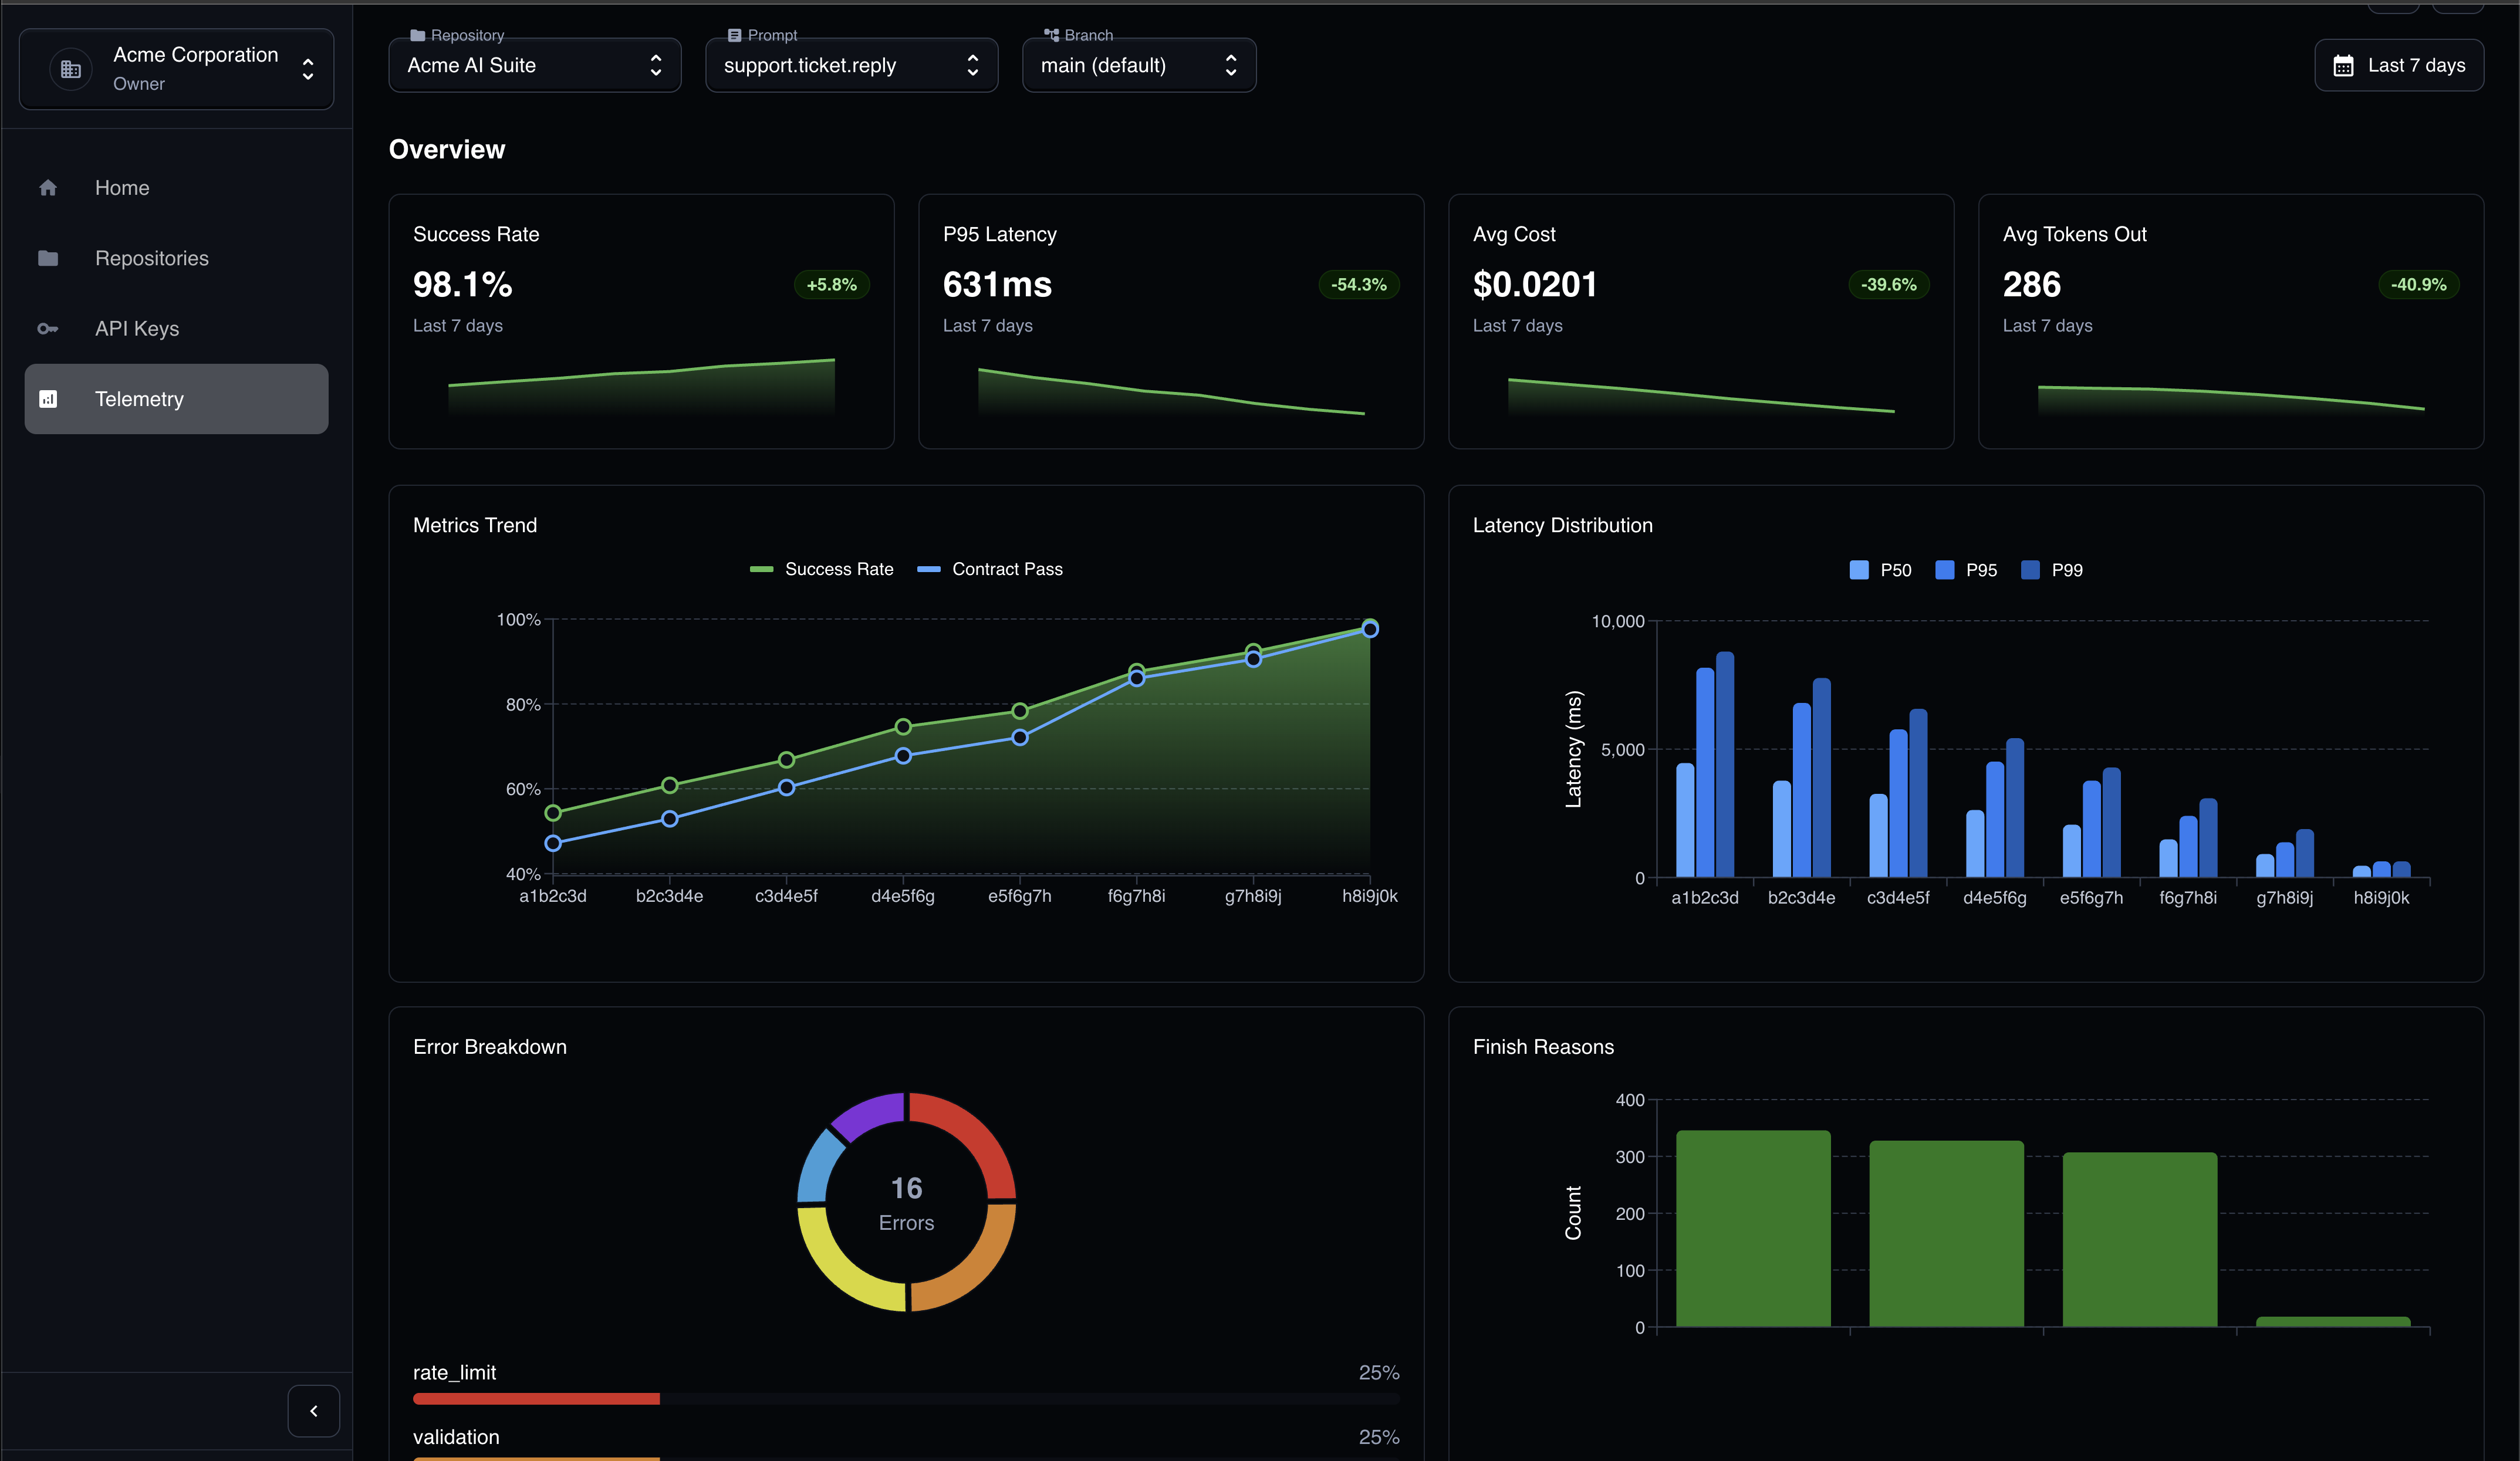The height and width of the screenshot is (1461, 2520).
Task: Open the support.ticket.reply prompt dropdown
Action: point(851,66)
